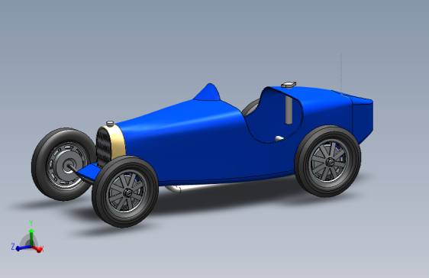Click the red X axis of the triad
Screen dimensions: 429x278
pyautogui.click(x=37, y=249)
